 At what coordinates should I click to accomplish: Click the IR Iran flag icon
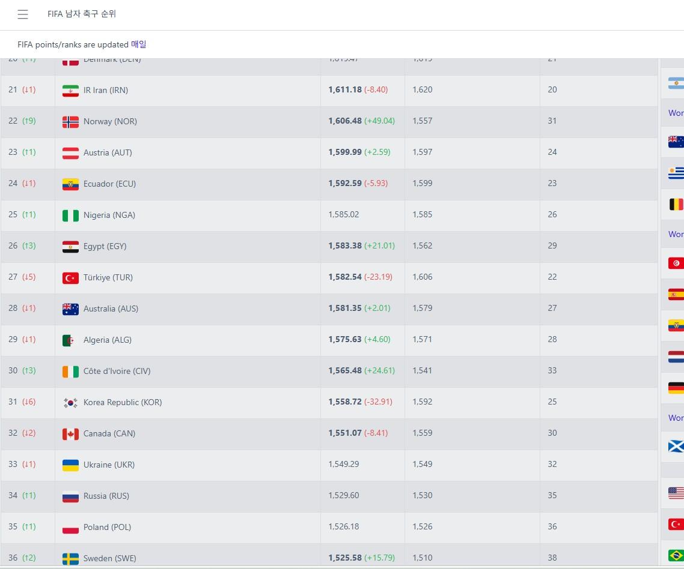(x=70, y=90)
